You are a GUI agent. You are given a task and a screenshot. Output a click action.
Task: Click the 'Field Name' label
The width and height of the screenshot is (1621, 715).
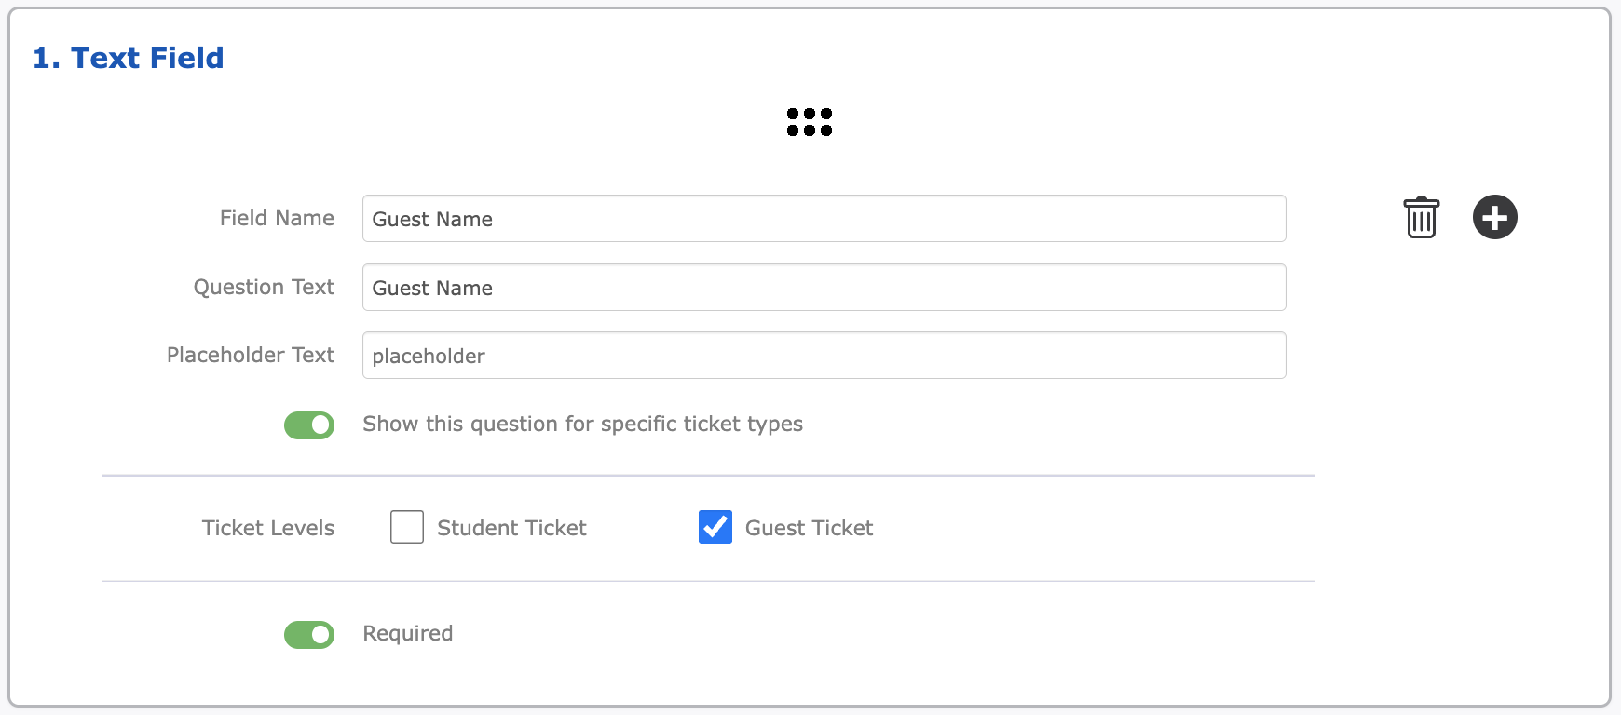point(277,218)
